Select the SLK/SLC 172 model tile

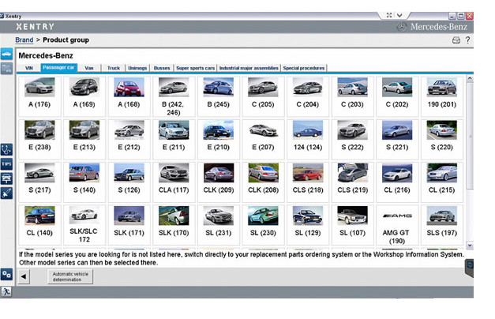click(84, 225)
